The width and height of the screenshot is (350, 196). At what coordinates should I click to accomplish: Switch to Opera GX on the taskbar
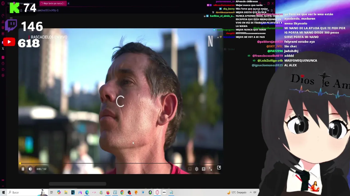157,192
